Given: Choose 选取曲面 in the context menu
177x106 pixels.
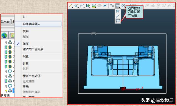Looking at the screenshot, I should [29, 81].
